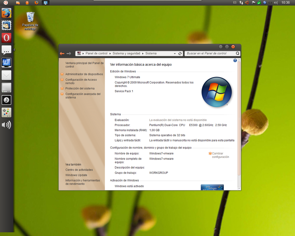Click the search magnifier icon
This screenshot has height=236, width=295.
(238, 53)
